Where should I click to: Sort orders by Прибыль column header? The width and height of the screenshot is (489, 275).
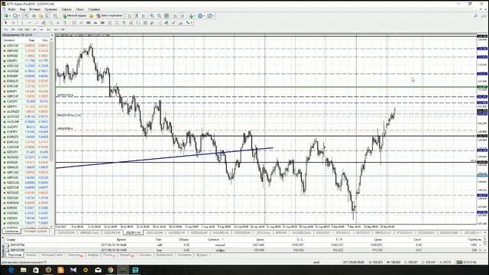pyautogui.click(x=474, y=240)
